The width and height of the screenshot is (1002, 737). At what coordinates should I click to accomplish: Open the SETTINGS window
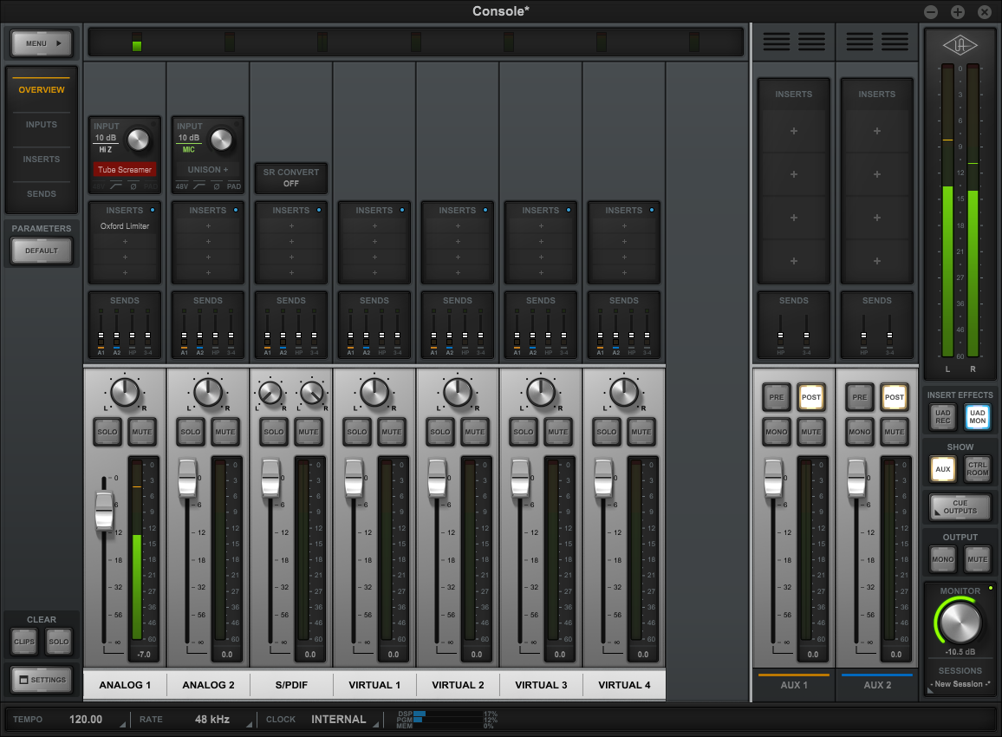click(x=42, y=680)
